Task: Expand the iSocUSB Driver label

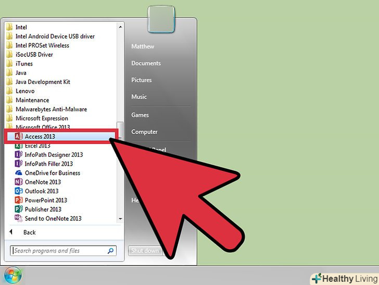Action: point(34,54)
